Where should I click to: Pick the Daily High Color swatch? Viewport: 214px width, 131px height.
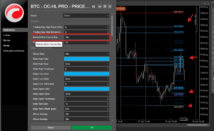(x=87, y=59)
